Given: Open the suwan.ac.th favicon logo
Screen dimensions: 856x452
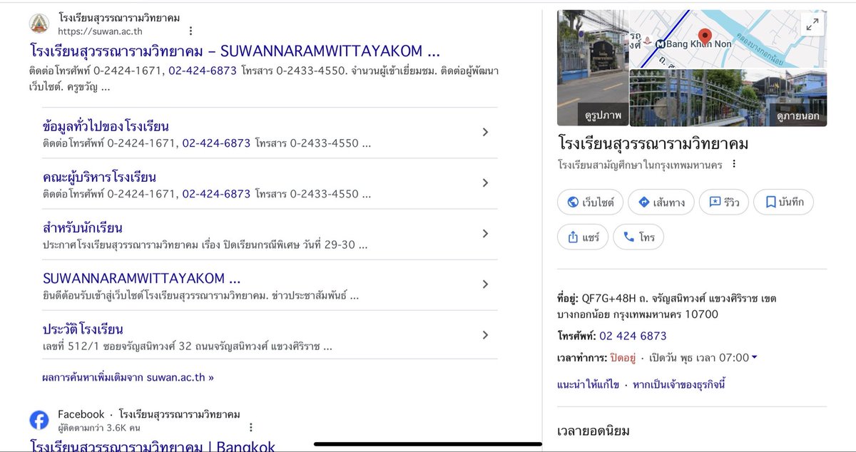Looking at the screenshot, I should click(x=39, y=24).
